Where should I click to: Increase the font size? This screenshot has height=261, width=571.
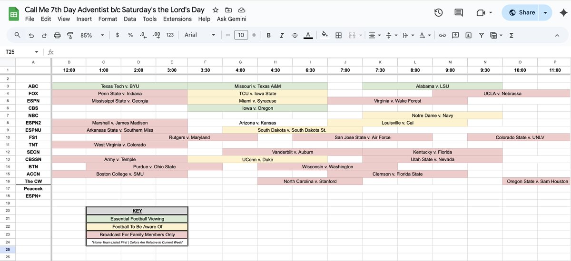[x=254, y=35]
